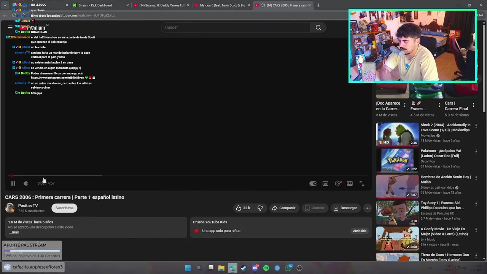Switch to Maroon 5 feat. Travis Scott tab

coord(222,5)
